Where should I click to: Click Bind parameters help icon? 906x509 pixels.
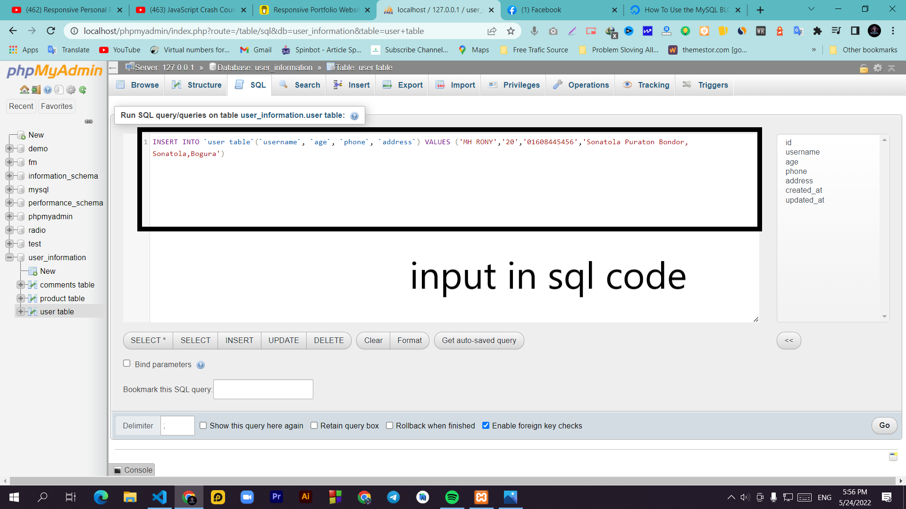pyautogui.click(x=201, y=365)
